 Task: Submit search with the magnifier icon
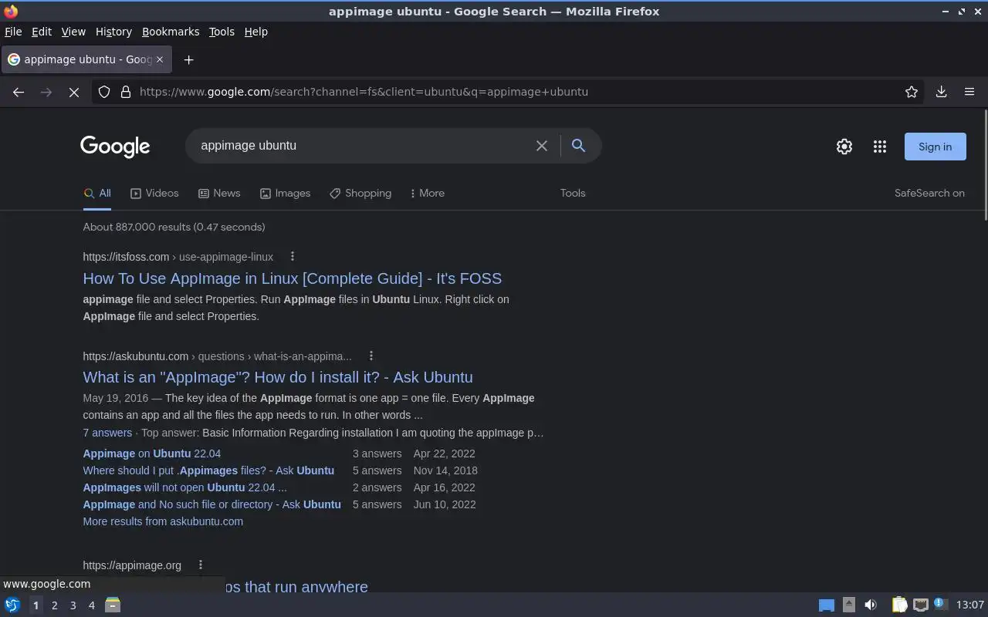point(578,145)
